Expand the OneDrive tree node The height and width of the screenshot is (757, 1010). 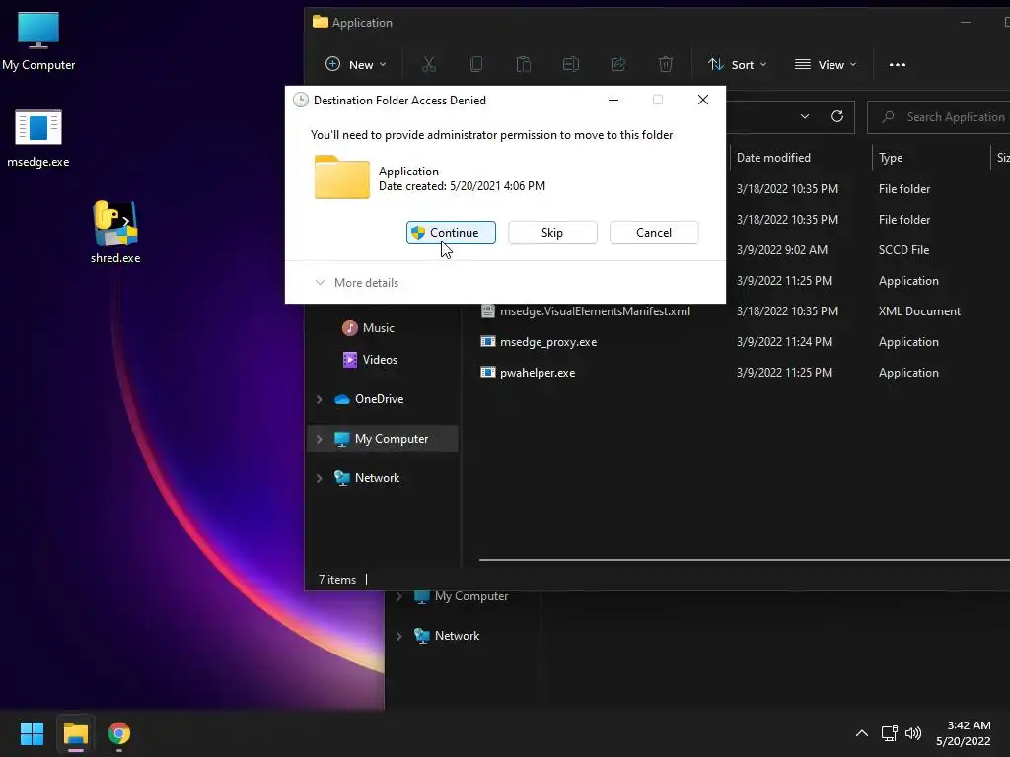(x=320, y=399)
